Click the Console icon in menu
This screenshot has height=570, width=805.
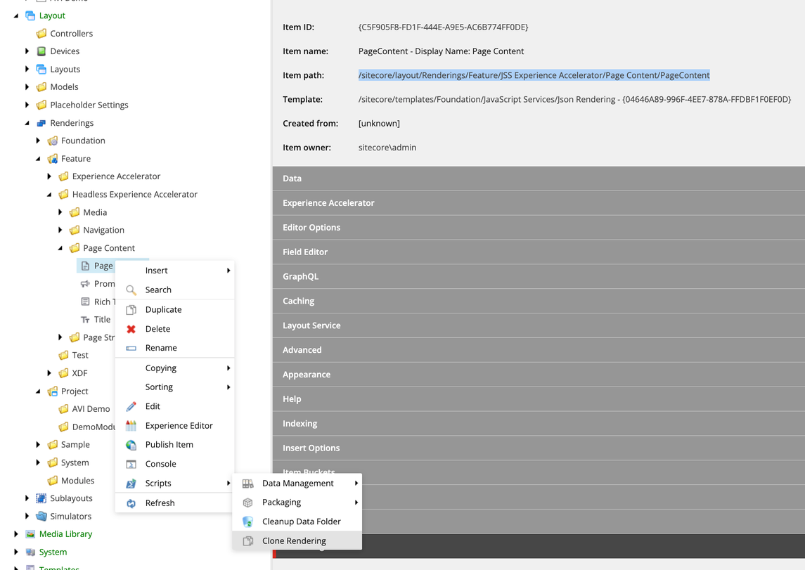coord(131,464)
